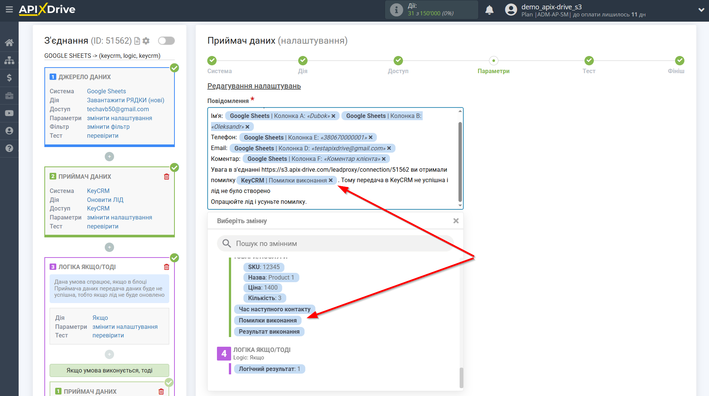
Task: Click message box scroll-down arrow
Action: pyautogui.click(x=460, y=206)
